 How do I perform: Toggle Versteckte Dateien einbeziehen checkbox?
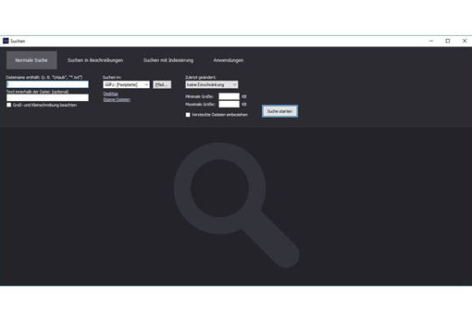tap(188, 115)
